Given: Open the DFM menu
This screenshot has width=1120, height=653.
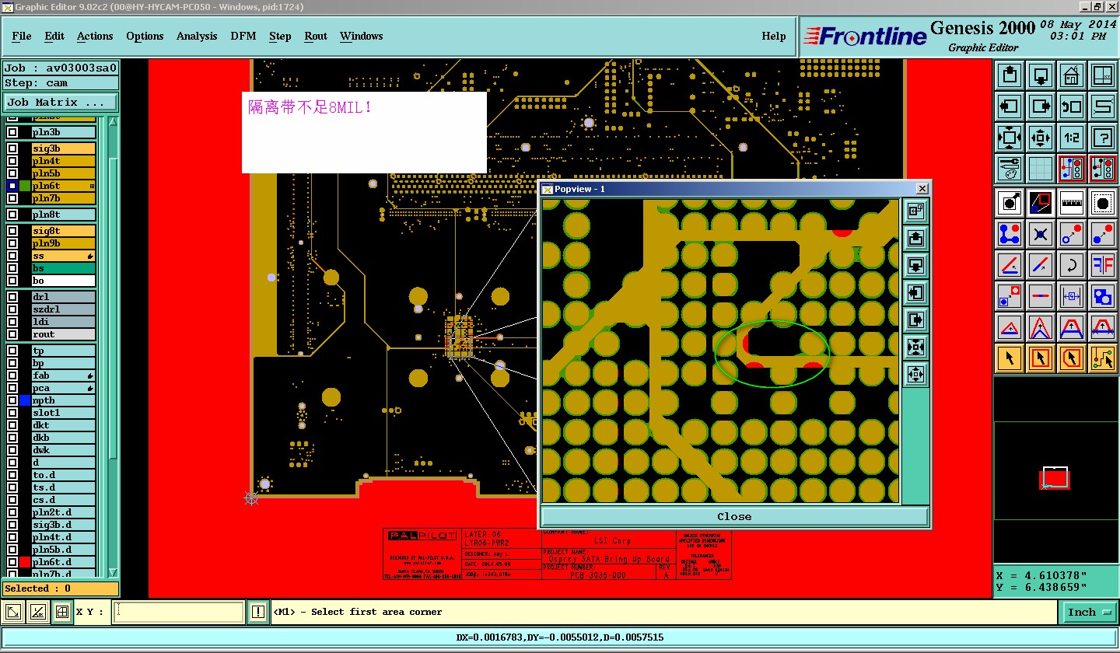Looking at the screenshot, I should [243, 36].
